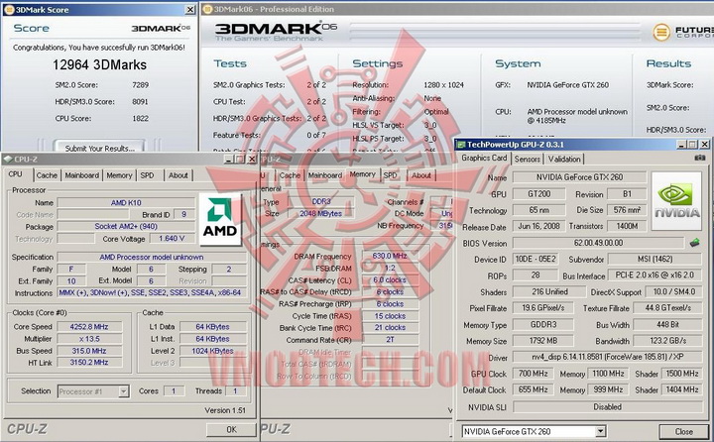Click the BIOS Version field 62.00.49.00.00
The width and height of the screenshot is (714, 442).
(x=598, y=243)
